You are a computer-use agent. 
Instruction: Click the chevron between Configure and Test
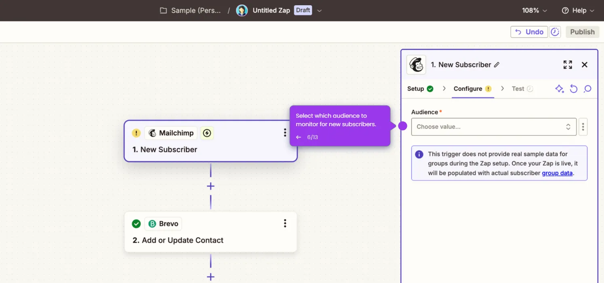(x=502, y=89)
